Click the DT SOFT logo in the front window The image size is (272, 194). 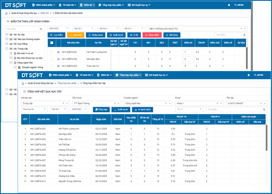32,75
